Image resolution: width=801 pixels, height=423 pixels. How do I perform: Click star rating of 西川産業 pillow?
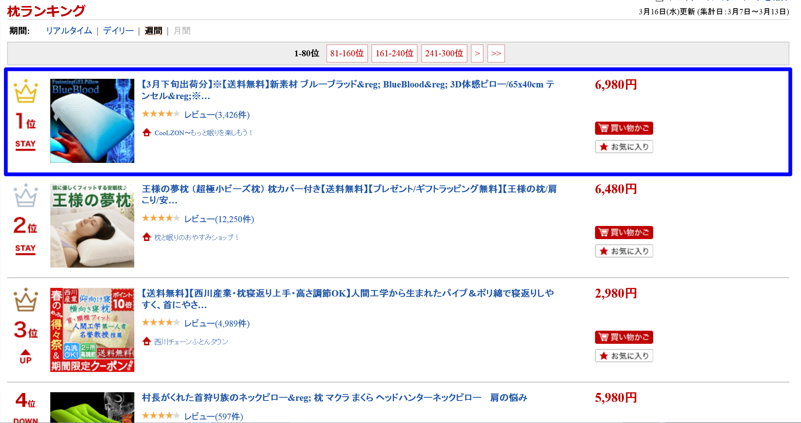[161, 322]
